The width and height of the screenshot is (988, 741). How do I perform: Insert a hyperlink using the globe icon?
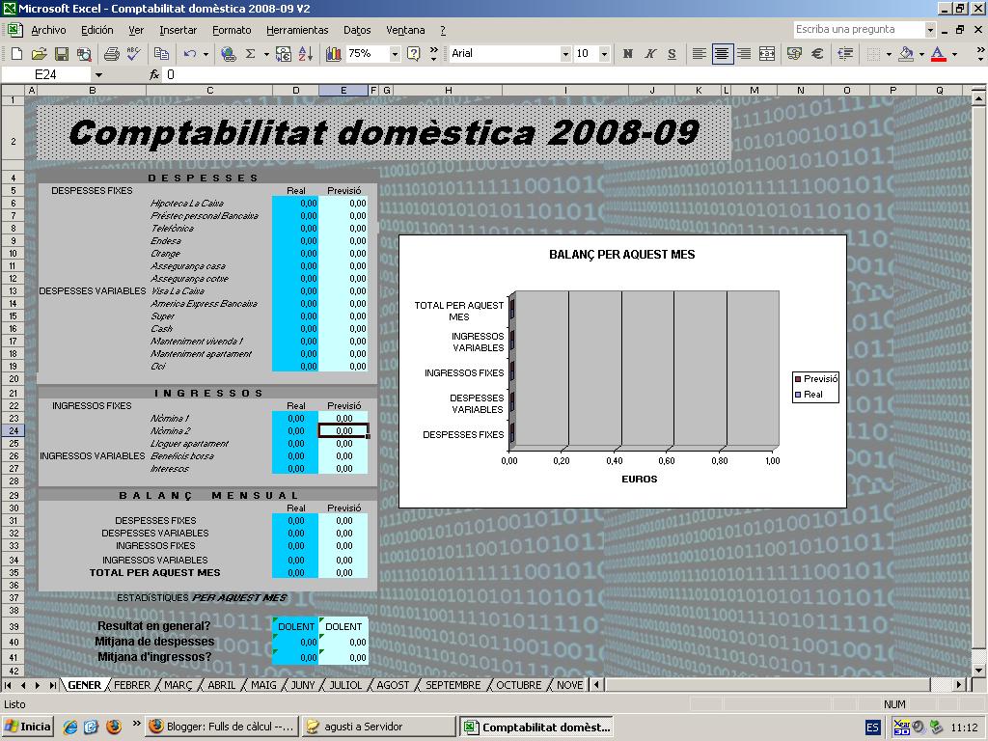(228, 54)
